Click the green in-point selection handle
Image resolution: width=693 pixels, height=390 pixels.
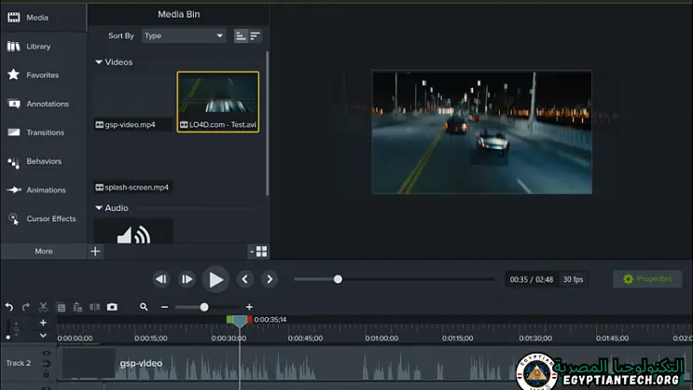(x=229, y=319)
